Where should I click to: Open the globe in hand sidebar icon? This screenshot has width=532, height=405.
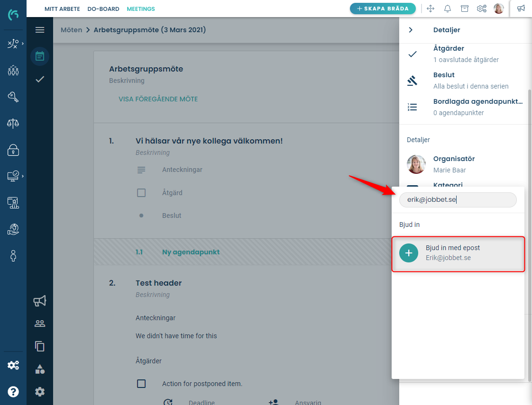tap(13, 229)
